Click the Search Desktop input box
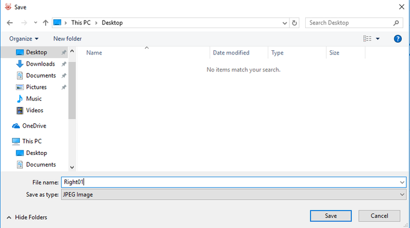The image size is (410, 228). (350, 23)
